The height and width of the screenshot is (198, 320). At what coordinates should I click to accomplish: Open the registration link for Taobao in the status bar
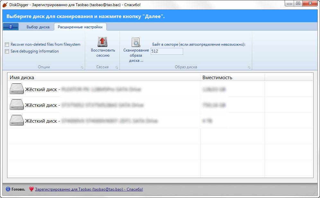point(89,189)
